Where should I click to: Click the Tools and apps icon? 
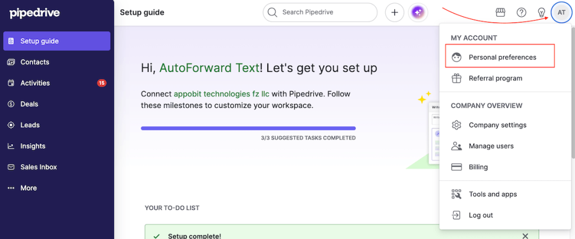pos(456,194)
